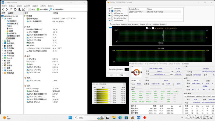Open 报告 report in AIDA64 toolbar

point(32,9)
